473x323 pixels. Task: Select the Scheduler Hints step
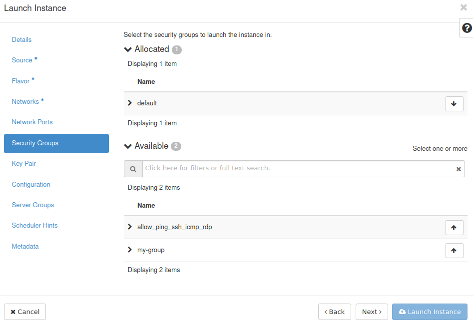[x=34, y=225]
